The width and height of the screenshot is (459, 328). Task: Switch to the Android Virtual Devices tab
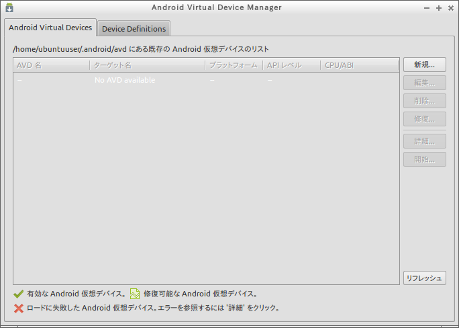50,28
